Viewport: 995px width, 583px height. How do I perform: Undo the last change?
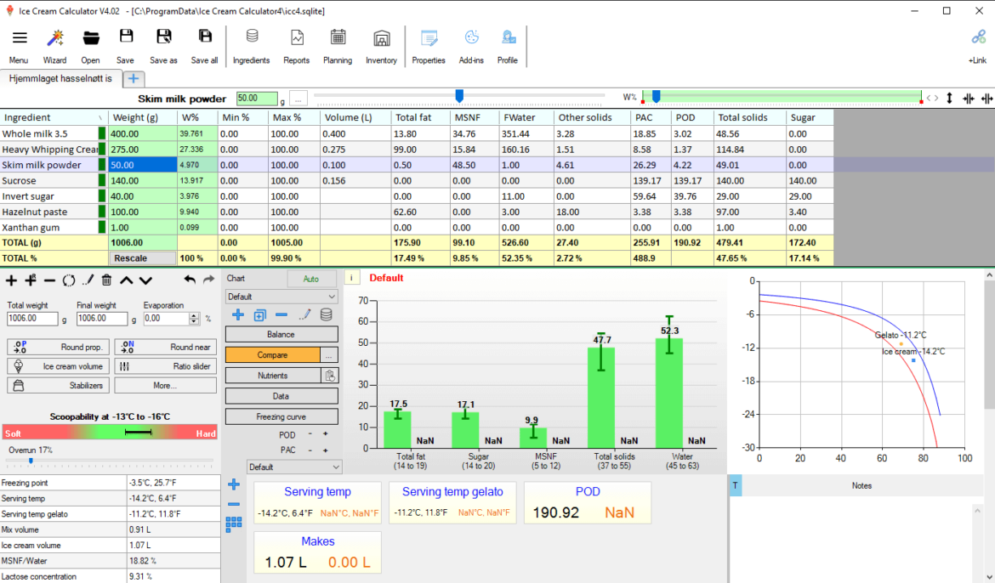click(189, 280)
